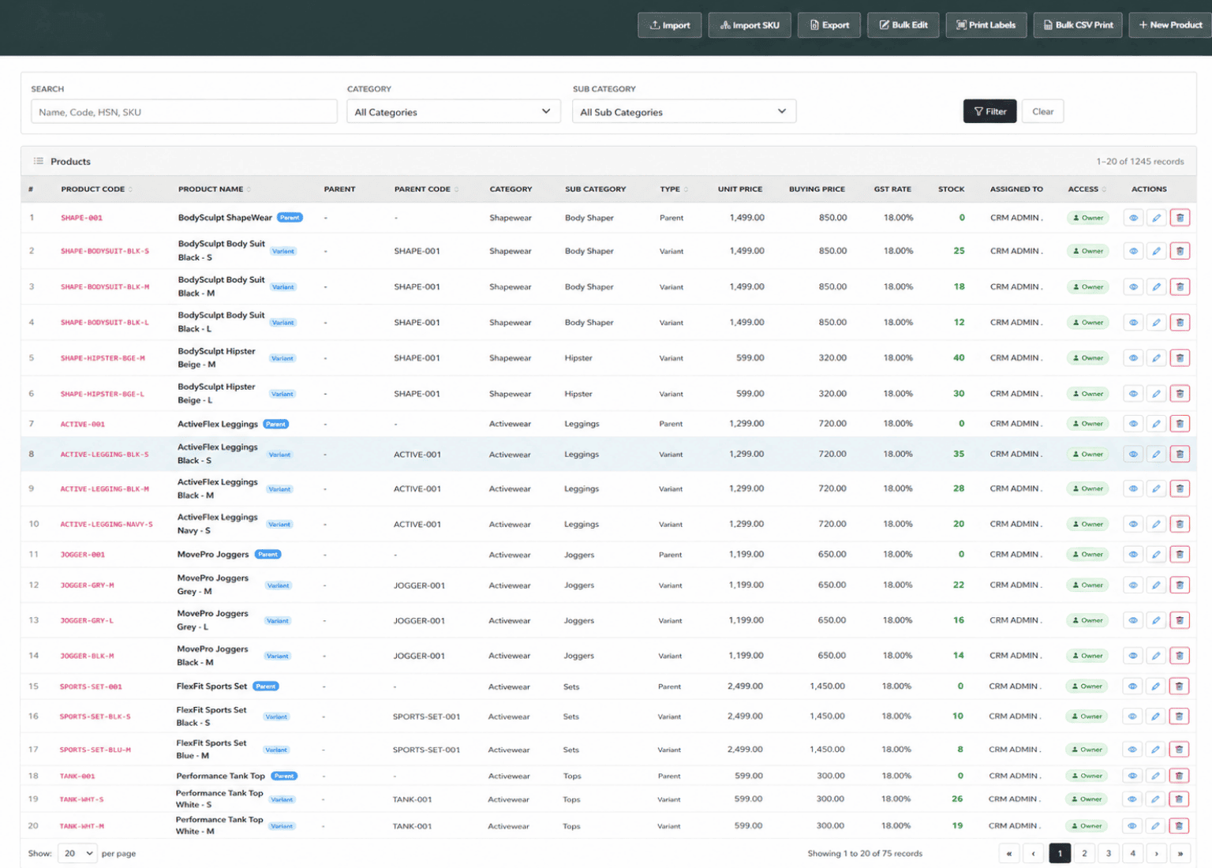Edit SPORTS-SET-001 row
Screen dimensions: 1212x868
tap(1155, 687)
